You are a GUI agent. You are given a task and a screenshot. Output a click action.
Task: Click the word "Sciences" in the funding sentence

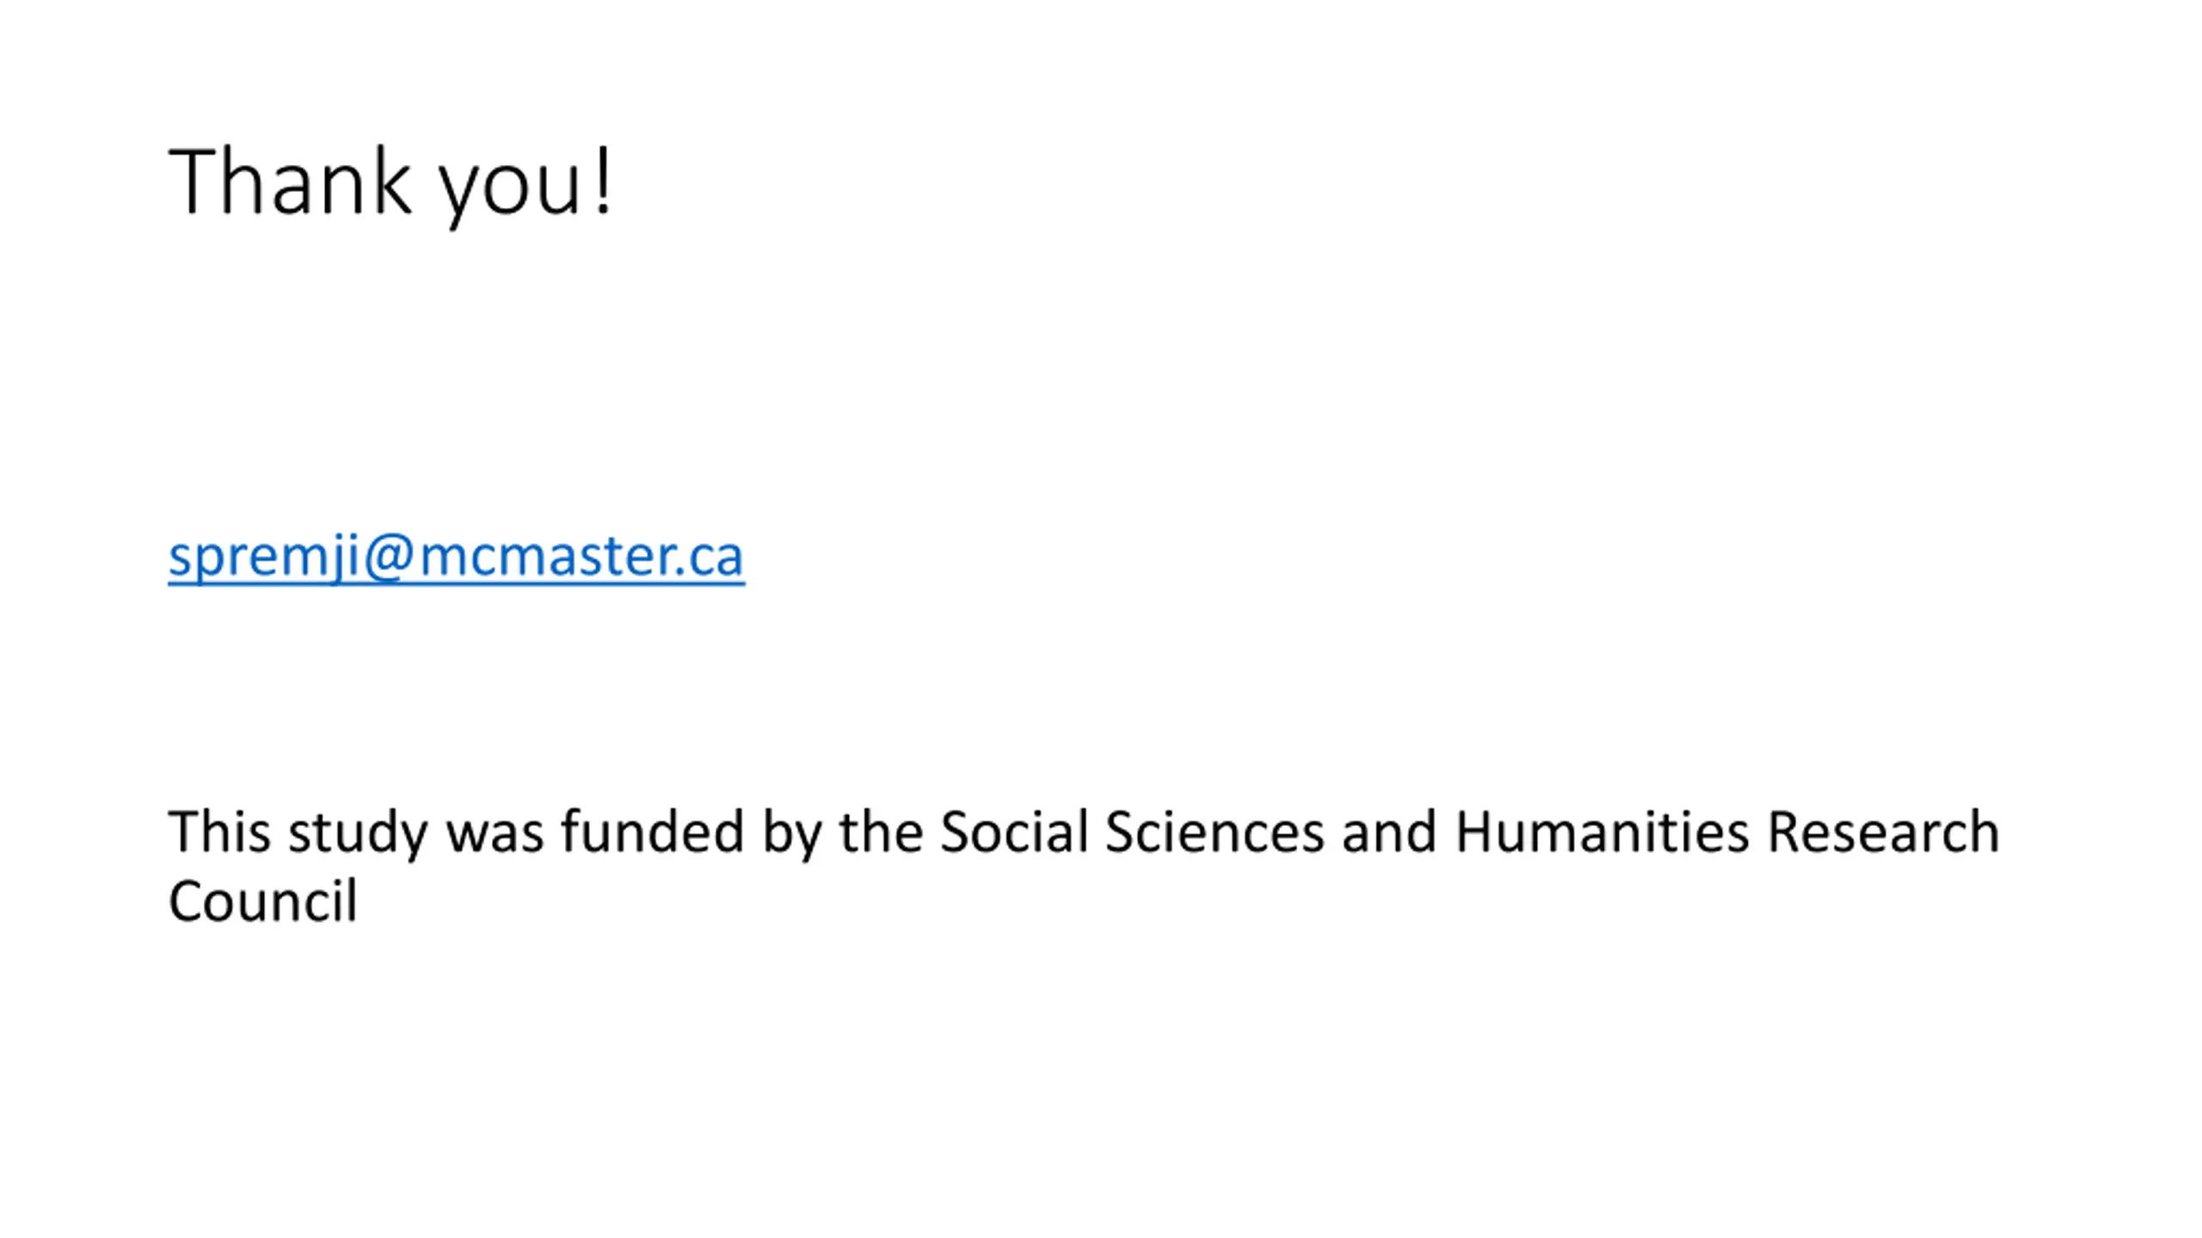click(1215, 832)
